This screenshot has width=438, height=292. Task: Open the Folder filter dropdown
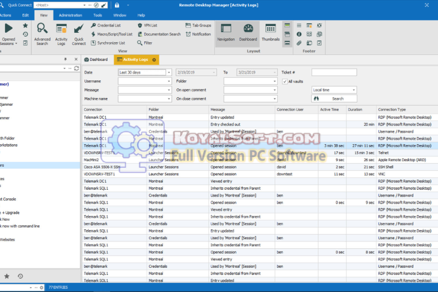tap(274, 81)
